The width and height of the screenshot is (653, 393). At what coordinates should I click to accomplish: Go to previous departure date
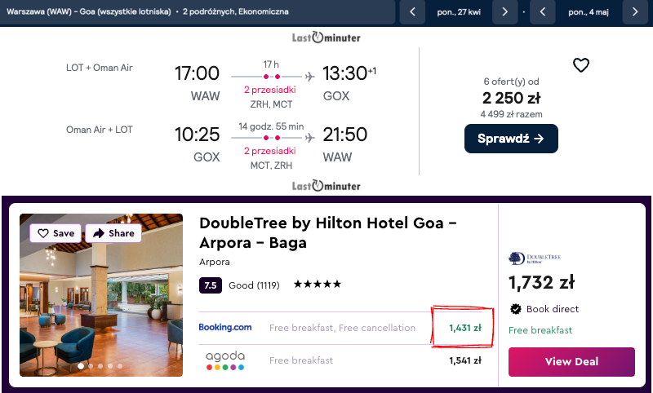click(413, 12)
